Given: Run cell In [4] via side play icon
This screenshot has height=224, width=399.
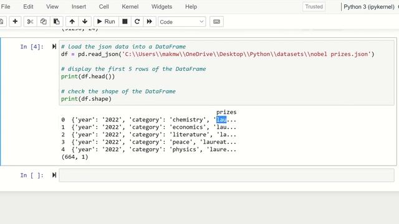Looking at the screenshot, I should [54, 47].
